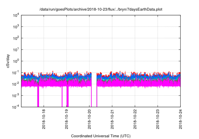The width and height of the screenshot is (199, 139).
Task: Click the 2018-10-23 date label
Action: pos(158,119)
